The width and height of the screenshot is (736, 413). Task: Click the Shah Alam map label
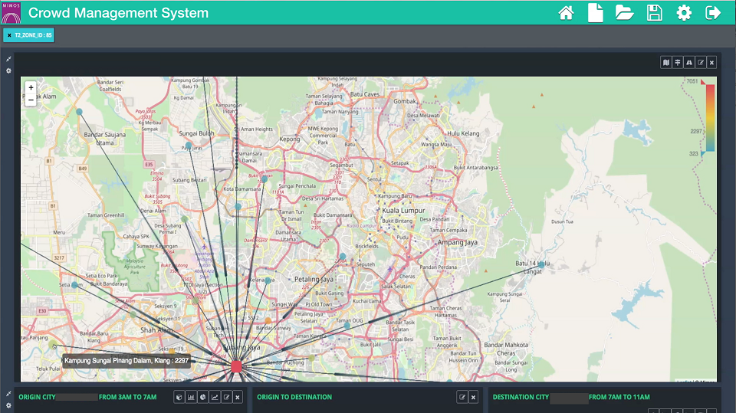coord(156,330)
